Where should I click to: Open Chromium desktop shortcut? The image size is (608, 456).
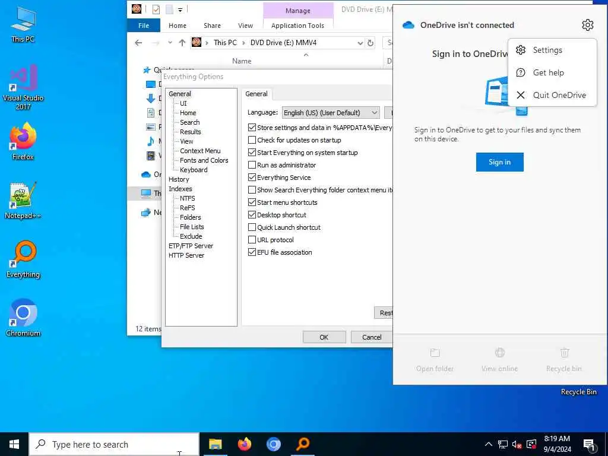[23, 318]
